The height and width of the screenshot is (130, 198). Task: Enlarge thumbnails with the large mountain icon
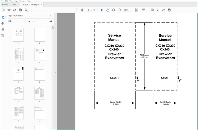click(x=51, y=21)
